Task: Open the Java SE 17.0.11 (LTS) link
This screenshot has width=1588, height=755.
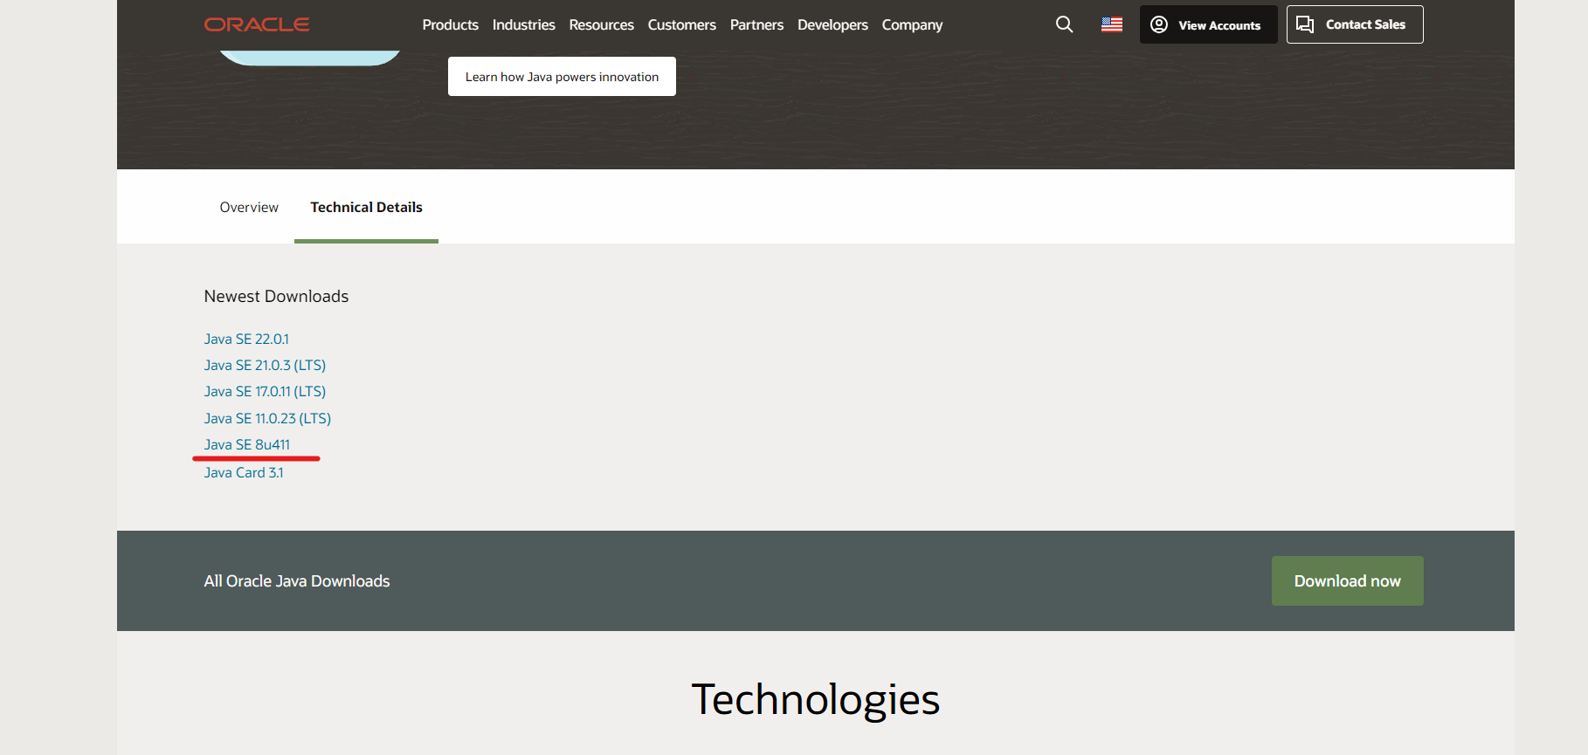Action: (265, 391)
